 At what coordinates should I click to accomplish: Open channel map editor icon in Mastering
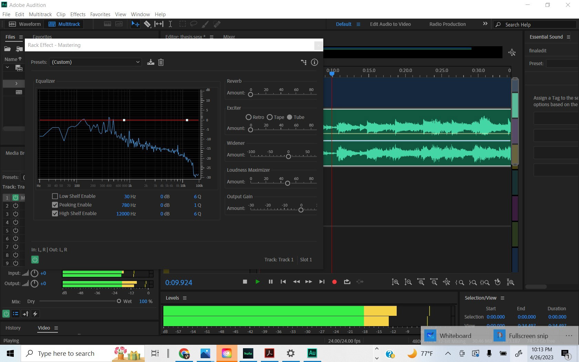point(304,62)
